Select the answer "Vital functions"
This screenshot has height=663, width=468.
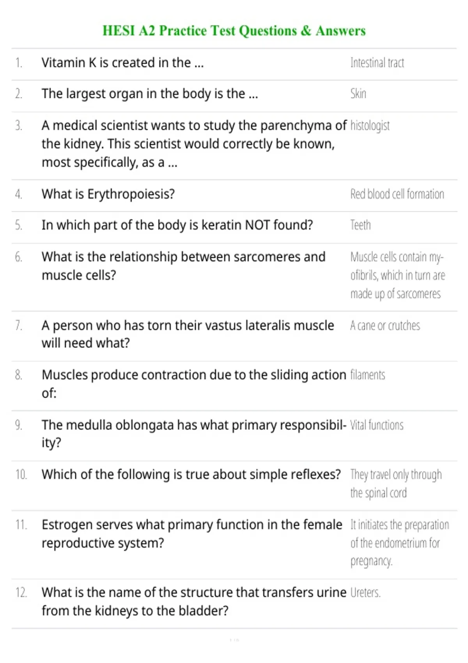pos(376,425)
